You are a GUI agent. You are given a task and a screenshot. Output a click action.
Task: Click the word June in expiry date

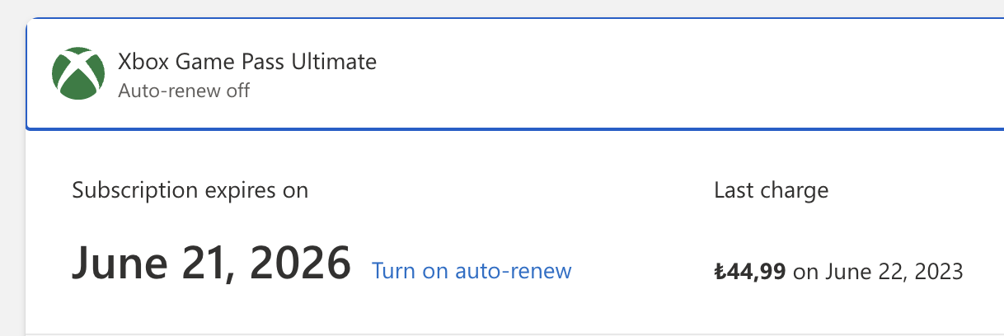click(x=117, y=264)
